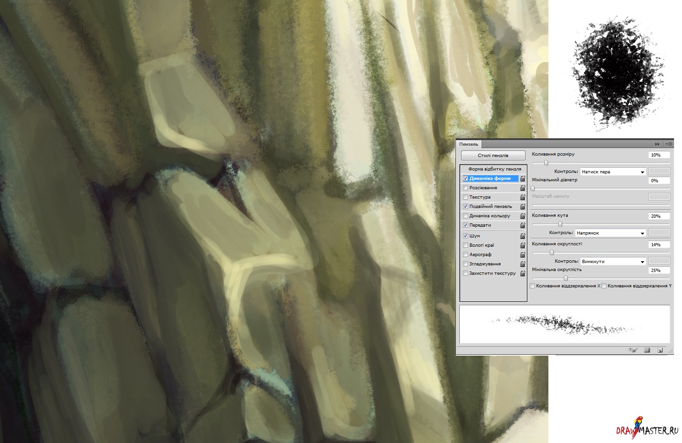Uncheck the Подвійний пензель checkbox
The image size is (682, 443).
coord(465,207)
